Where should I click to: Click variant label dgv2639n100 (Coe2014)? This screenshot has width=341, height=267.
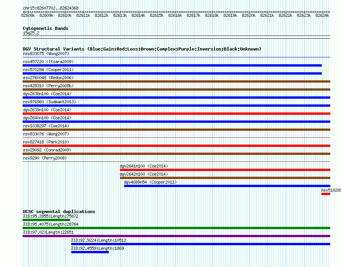[47, 110]
